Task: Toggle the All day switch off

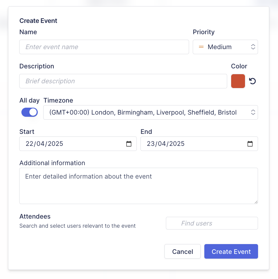Action: (29, 112)
